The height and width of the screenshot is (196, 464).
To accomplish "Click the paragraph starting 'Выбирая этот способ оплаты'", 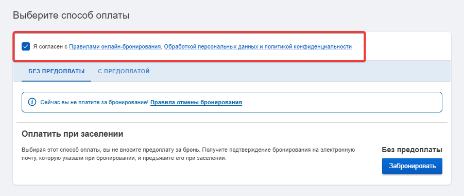I will click(188, 154).
